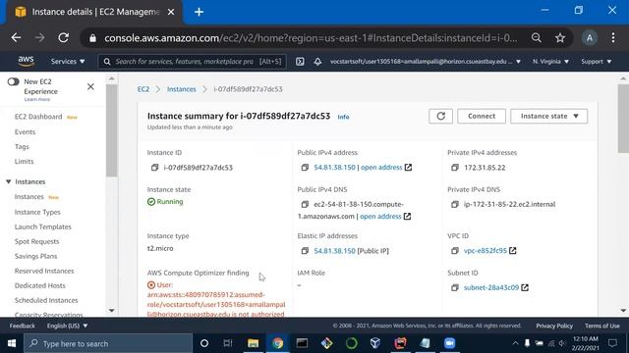Copy the Public IPv4 address
This screenshot has height=353, width=629.
(x=305, y=168)
